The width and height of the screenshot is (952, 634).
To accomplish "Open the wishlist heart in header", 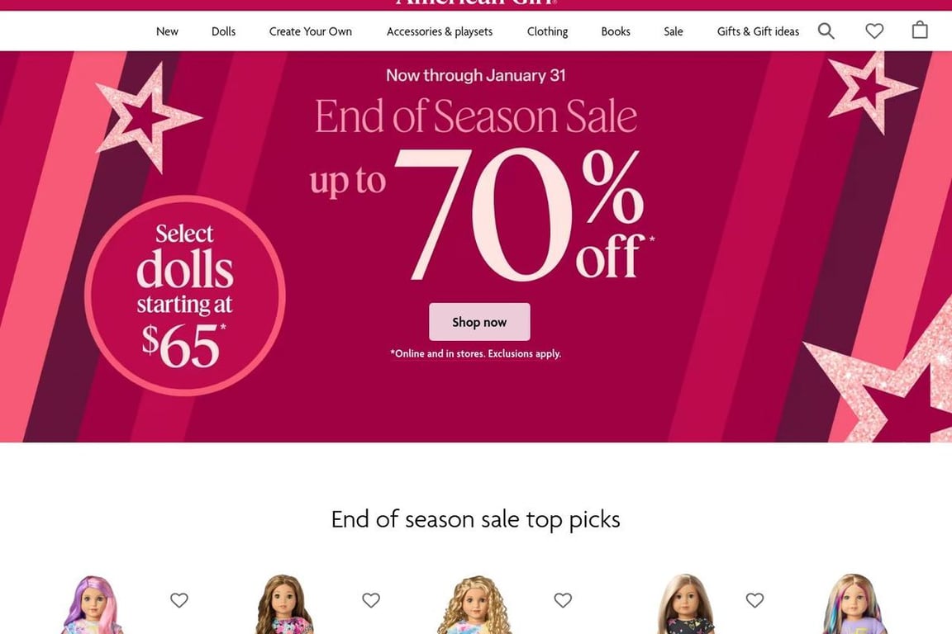I will point(874,31).
